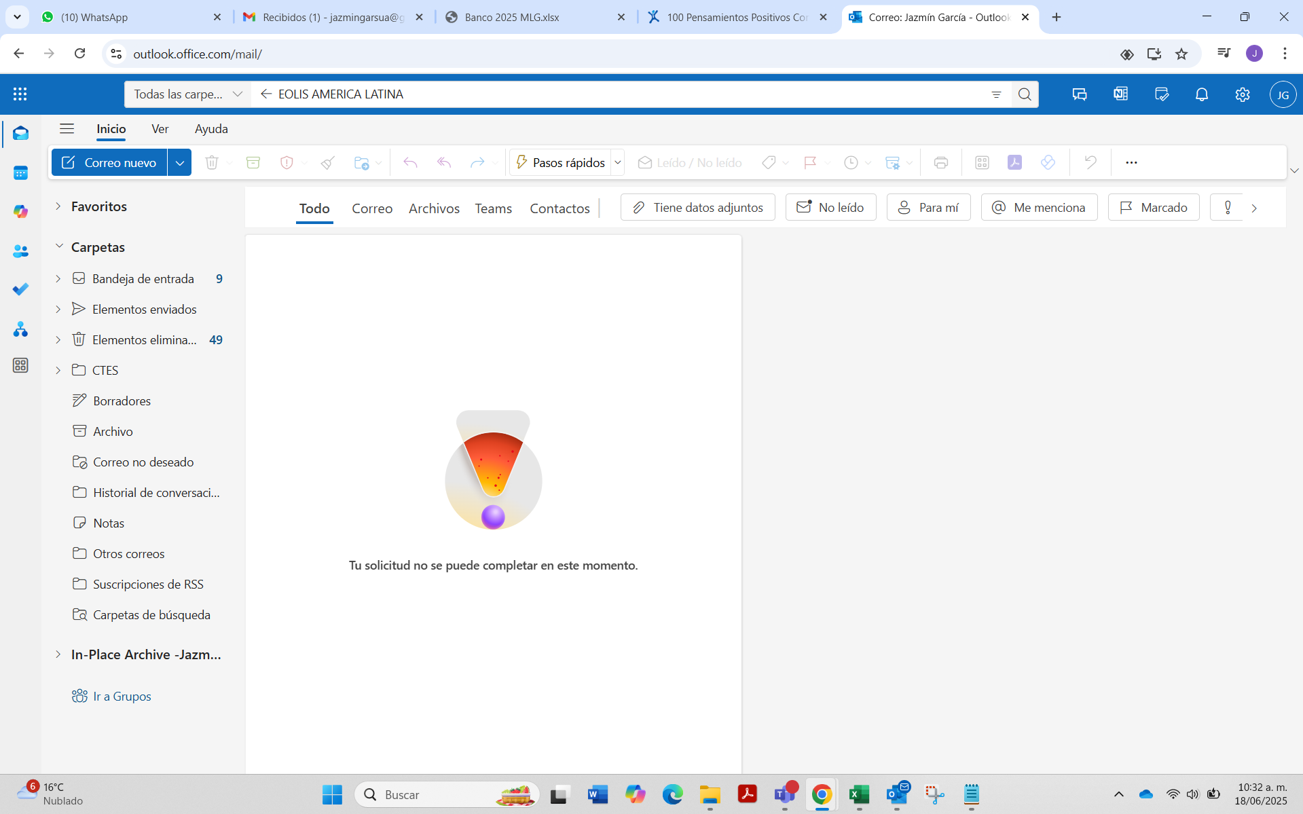This screenshot has width=1303, height=814.
Task: Toggle the 'No leído' filter
Action: tap(831, 208)
